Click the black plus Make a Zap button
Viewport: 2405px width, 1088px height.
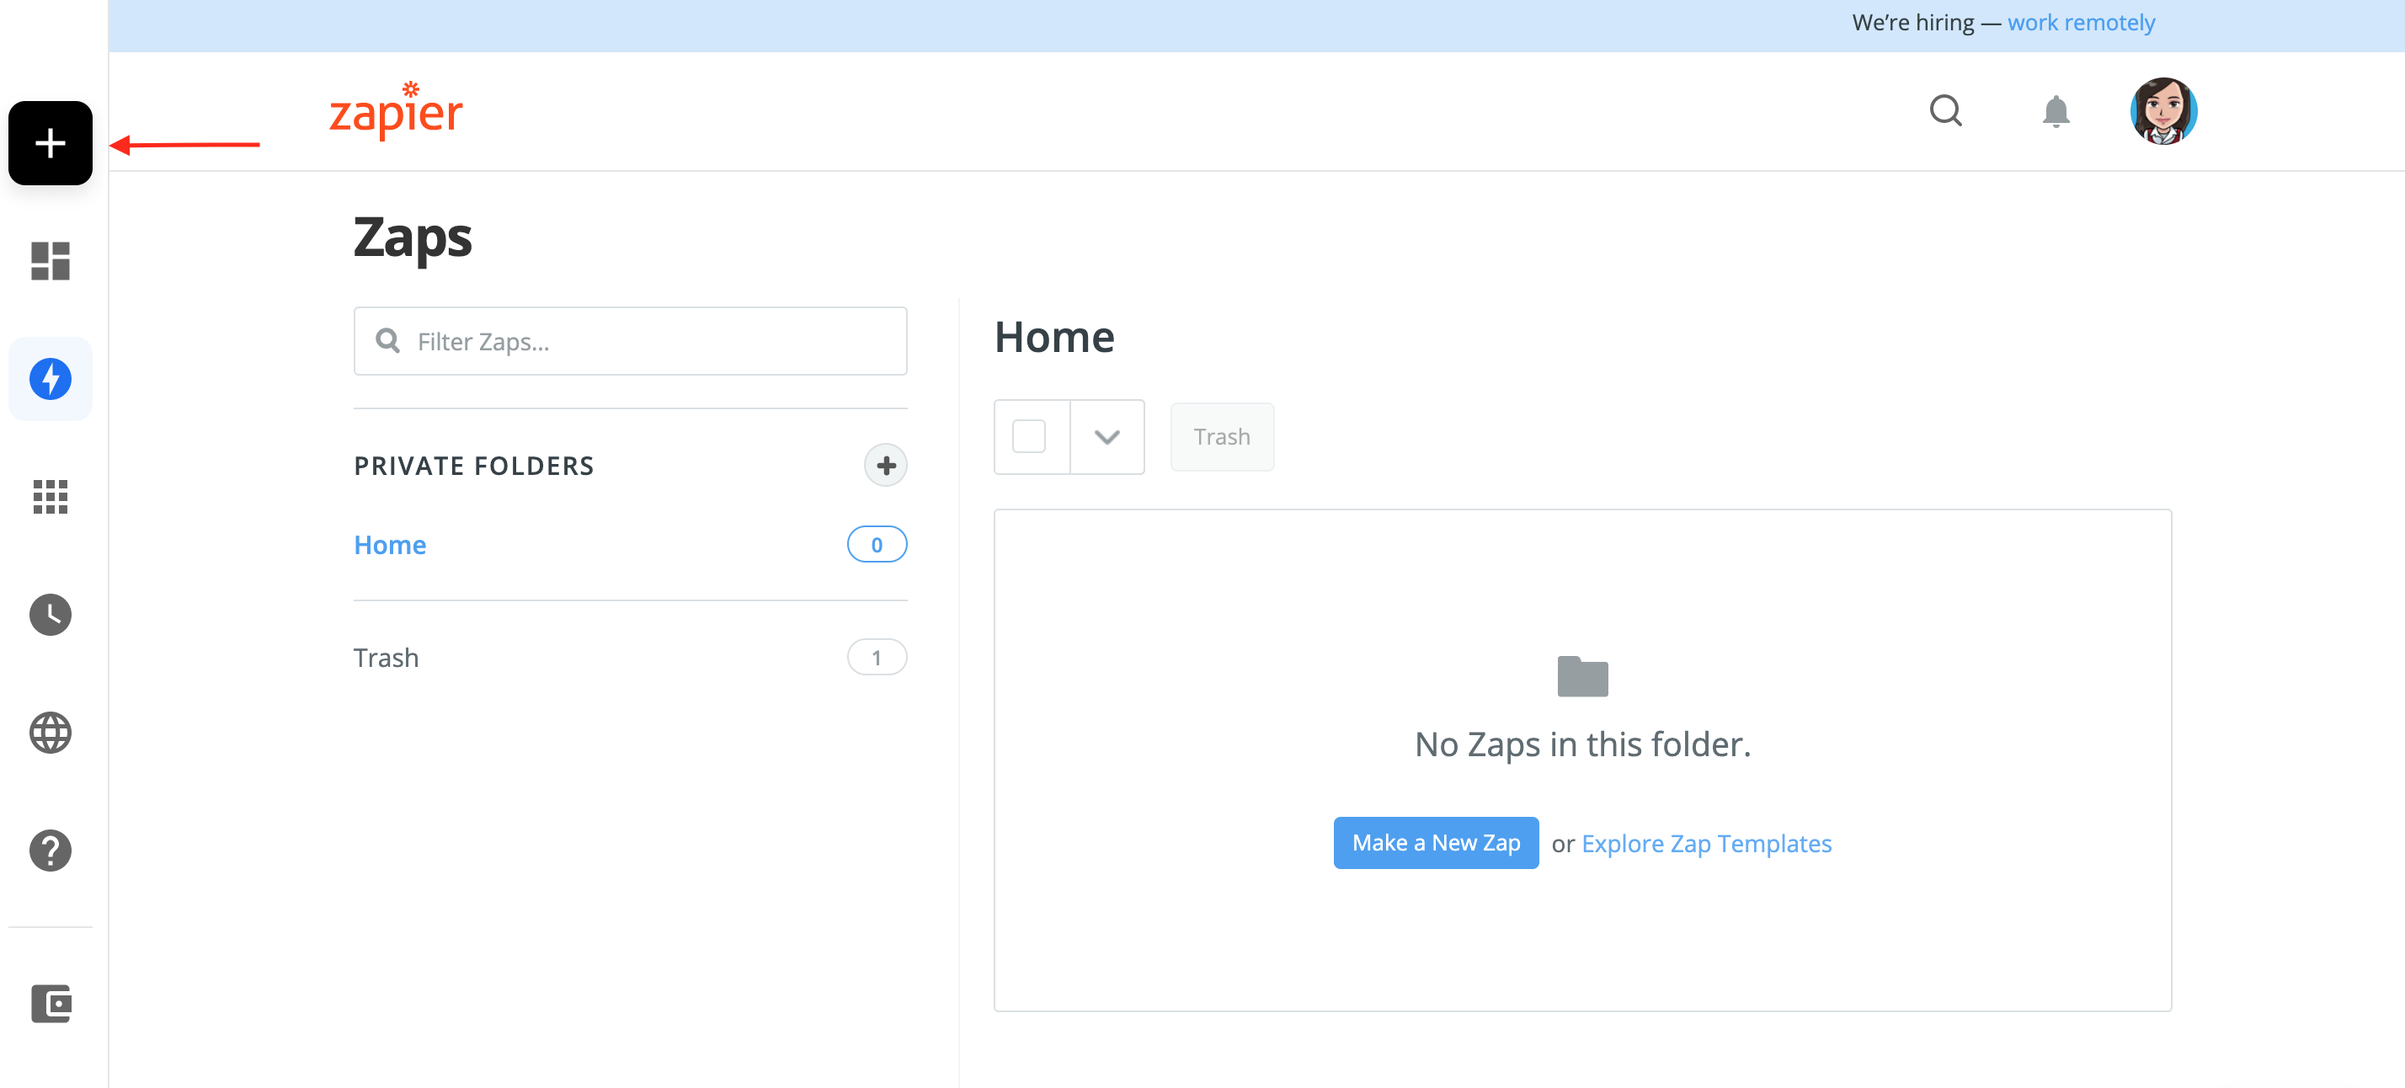point(51,143)
